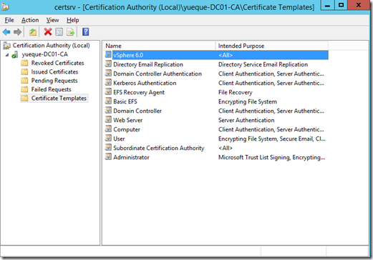Click the EFS Recovery Agent template icon
This screenshot has height=260, width=373.
point(108,91)
